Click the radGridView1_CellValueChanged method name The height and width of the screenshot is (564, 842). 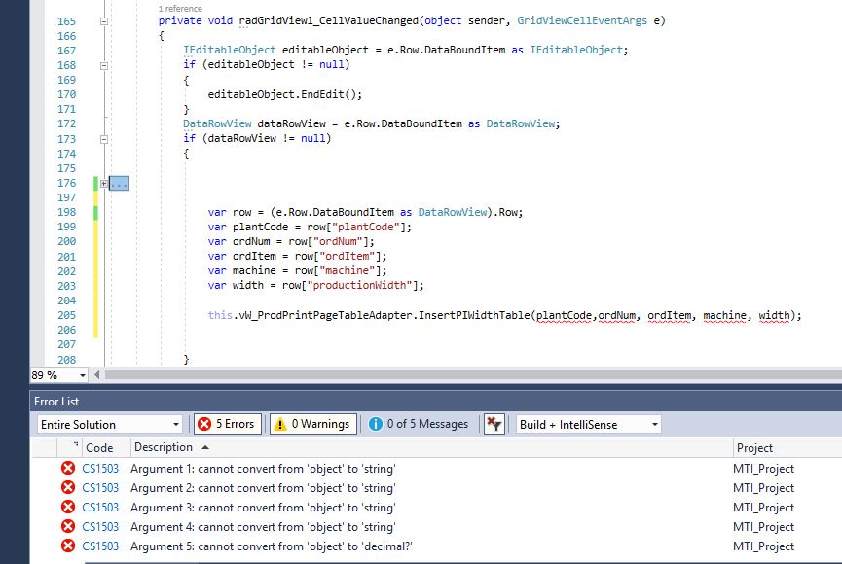click(328, 21)
